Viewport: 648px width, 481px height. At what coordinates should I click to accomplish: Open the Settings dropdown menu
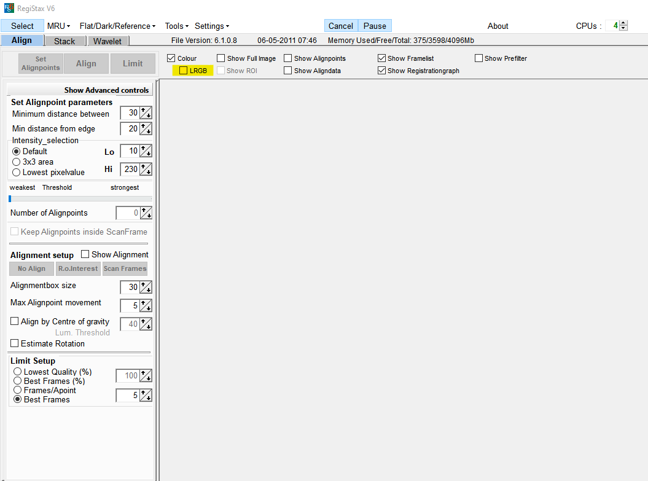tap(211, 26)
